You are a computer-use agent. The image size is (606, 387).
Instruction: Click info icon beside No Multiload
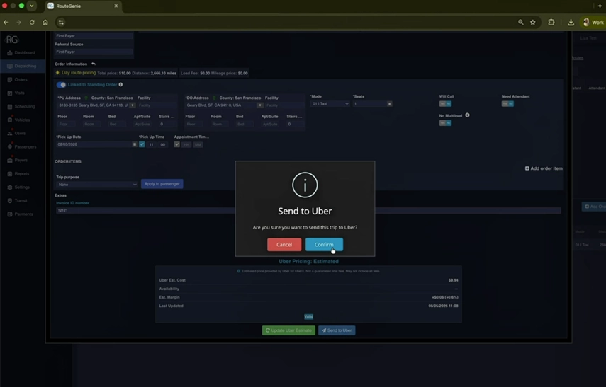coord(467,115)
